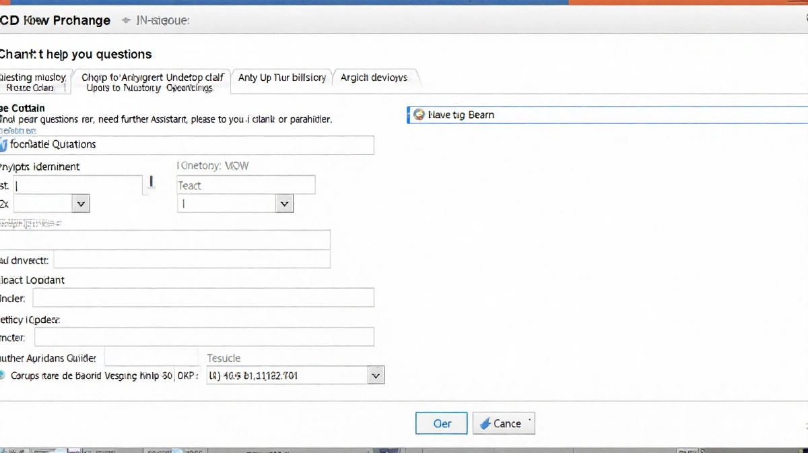Click the blue icon beside "focnlatie Qutations"
This screenshot has height=453, width=808.
[3, 144]
